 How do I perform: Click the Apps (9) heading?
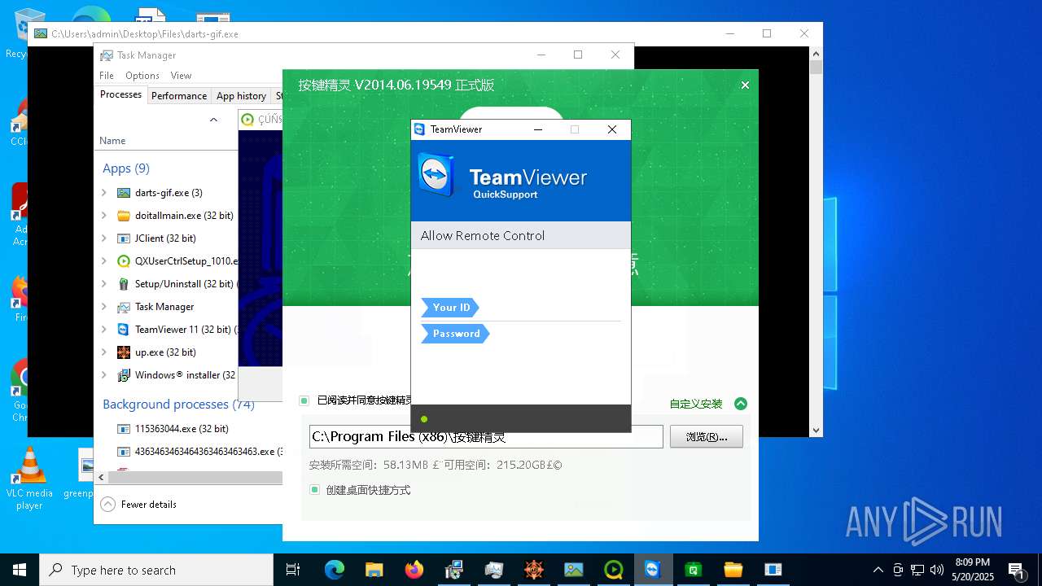pos(126,168)
